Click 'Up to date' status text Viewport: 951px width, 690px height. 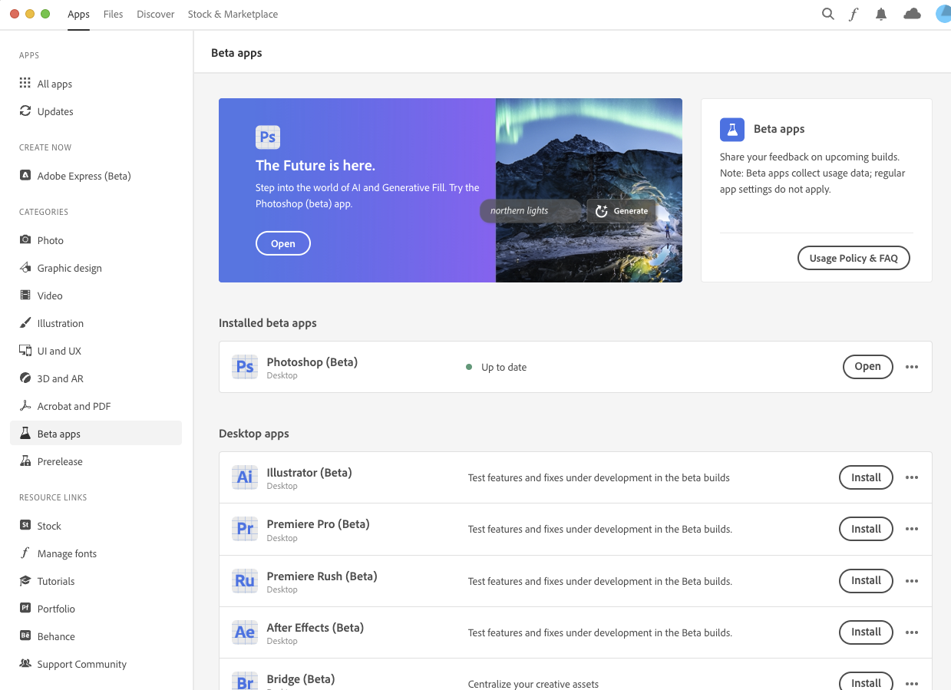coord(504,367)
